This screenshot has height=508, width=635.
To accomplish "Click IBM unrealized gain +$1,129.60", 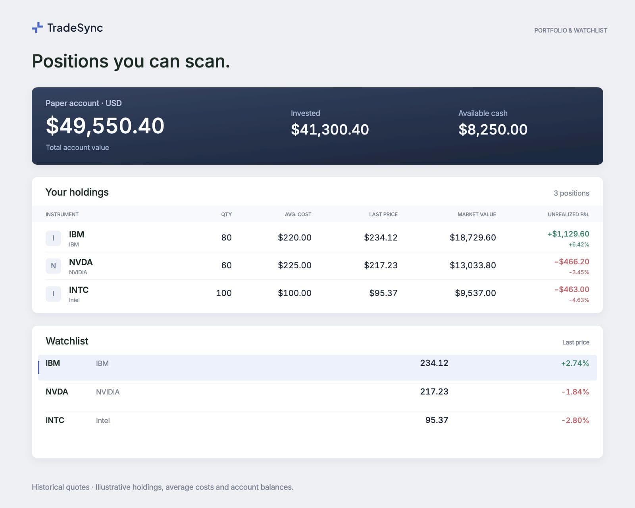I will pyautogui.click(x=568, y=234).
